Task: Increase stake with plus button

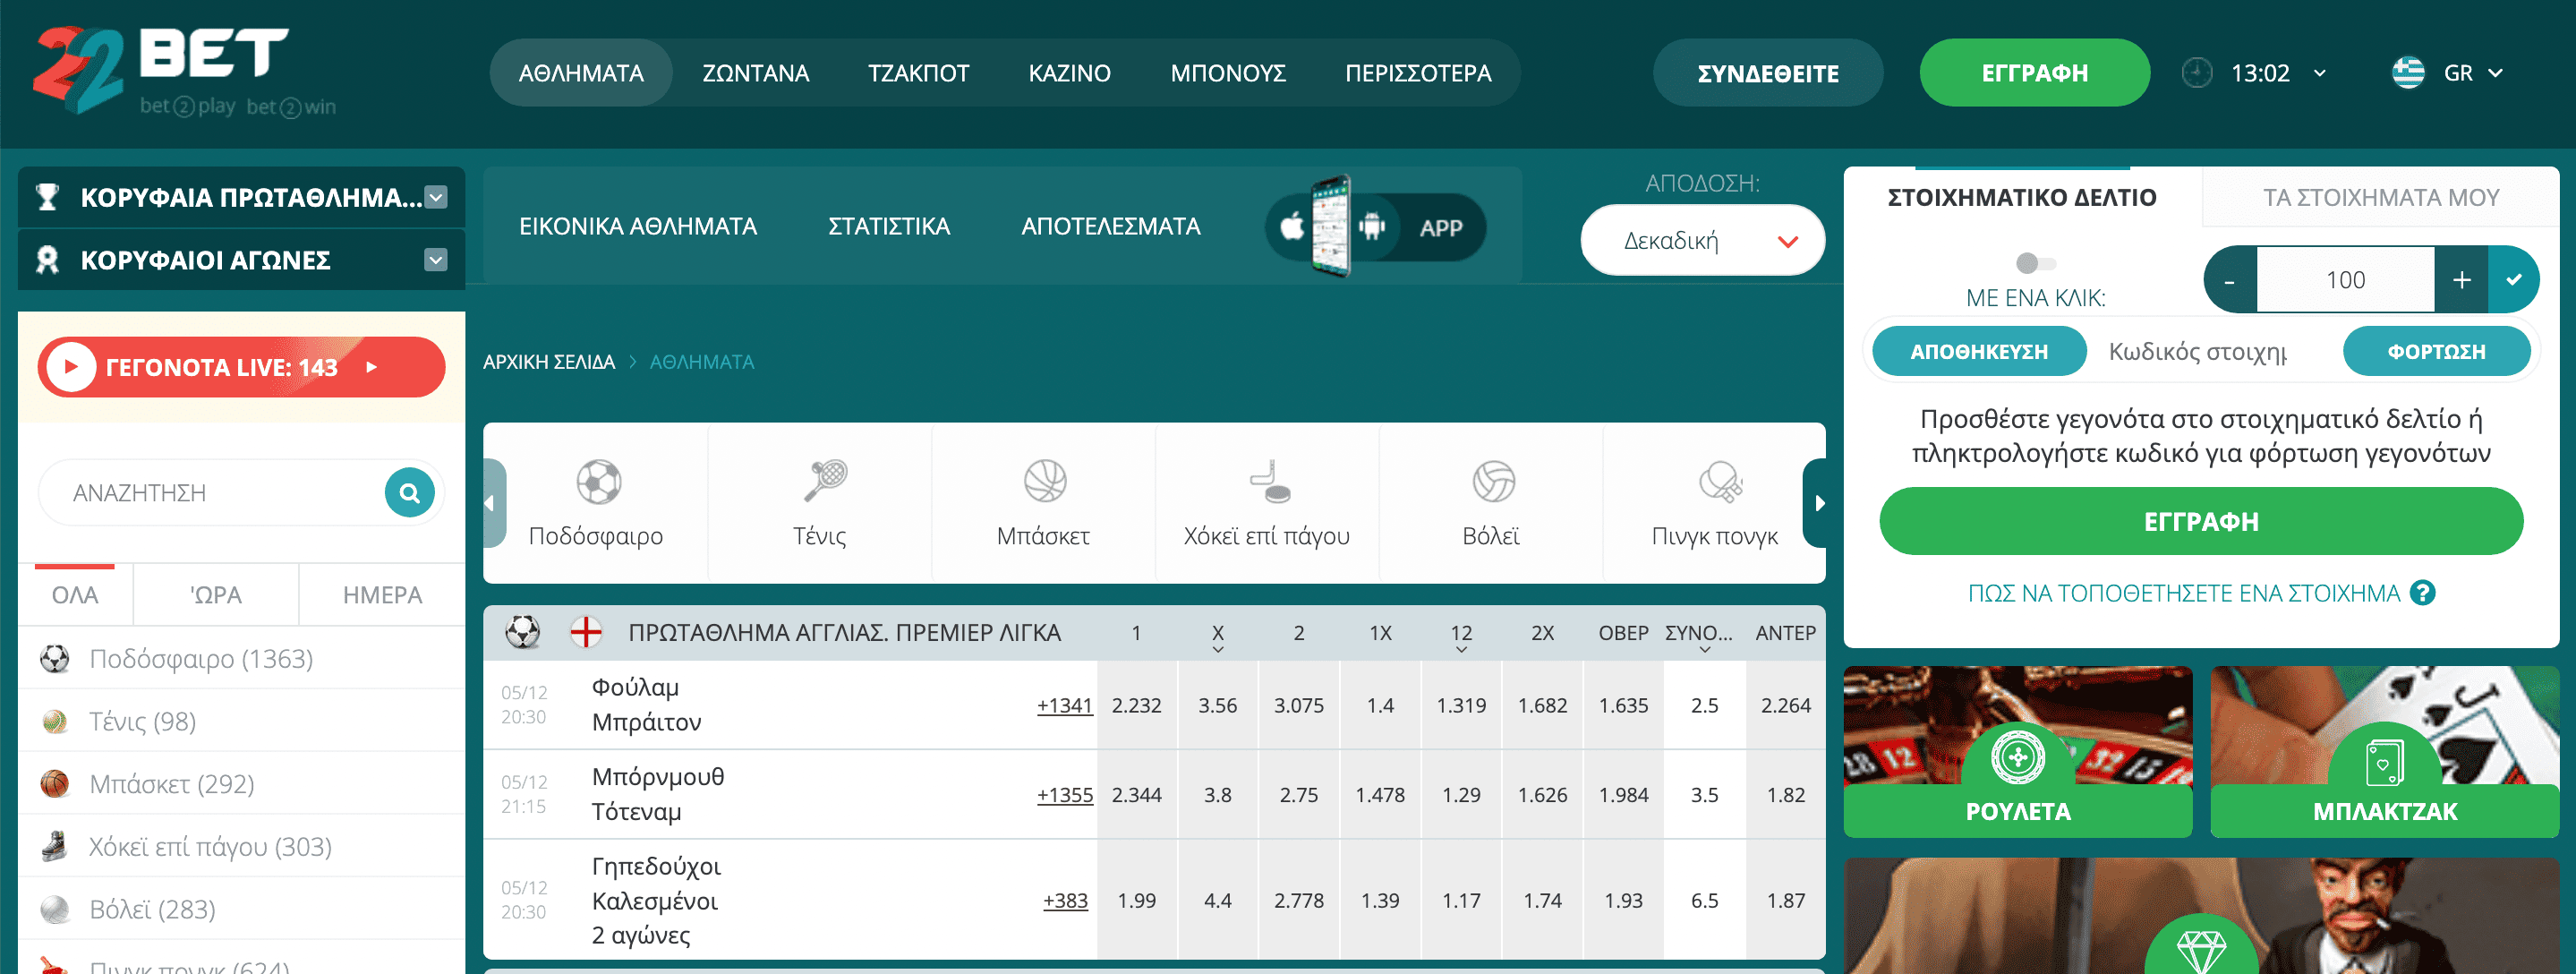Action: (x=2461, y=280)
